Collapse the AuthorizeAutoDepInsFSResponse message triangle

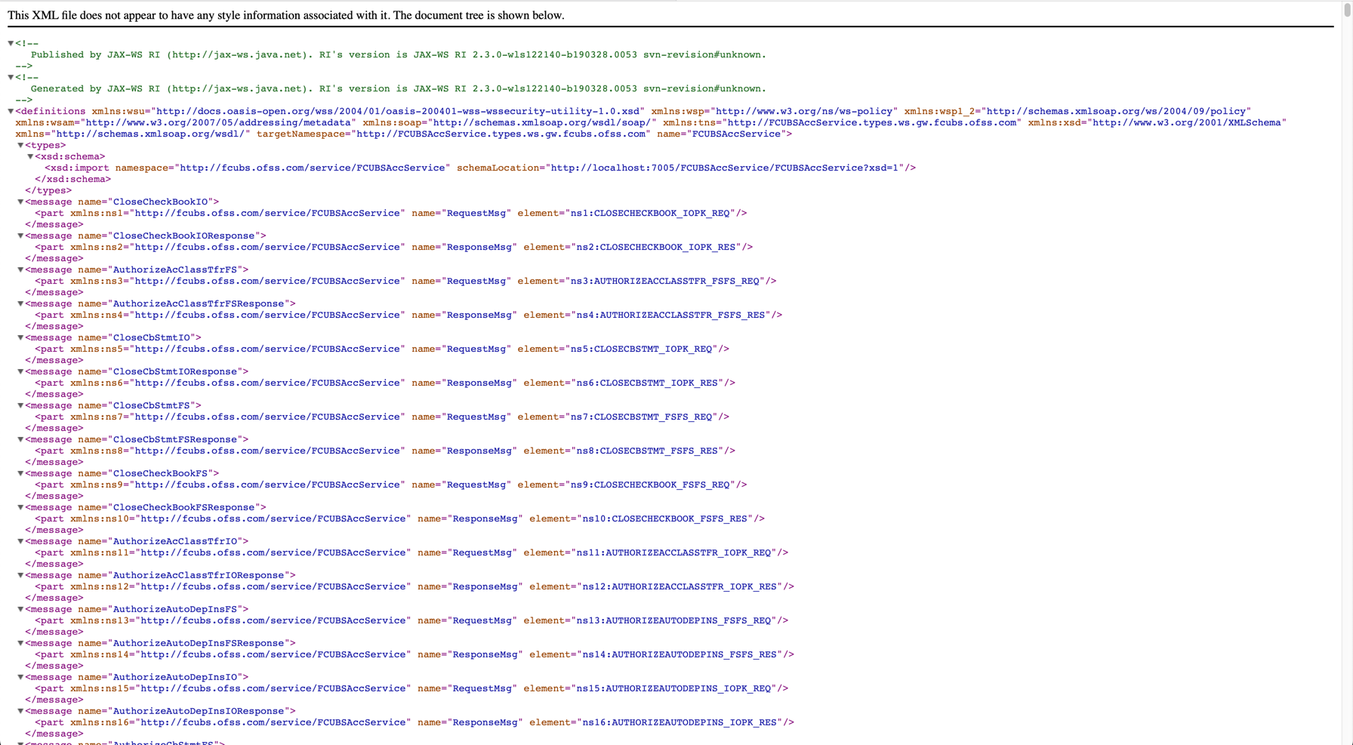[x=20, y=644]
